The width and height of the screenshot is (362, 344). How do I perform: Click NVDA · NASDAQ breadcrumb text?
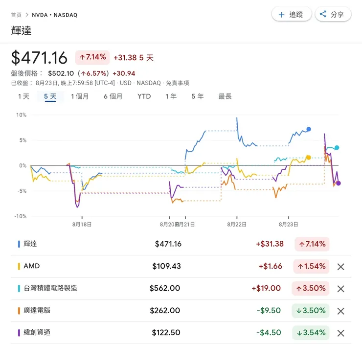[x=55, y=15]
